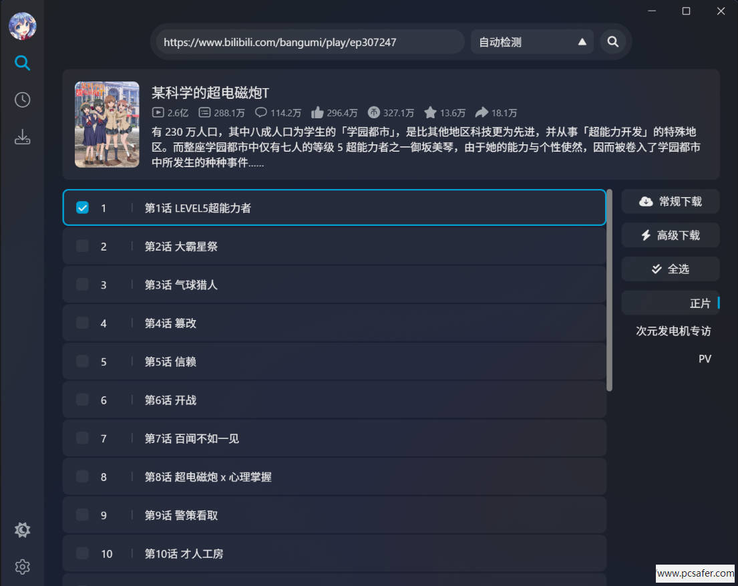Click the bilibili URL input field
The height and width of the screenshot is (586, 738).
click(x=310, y=42)
